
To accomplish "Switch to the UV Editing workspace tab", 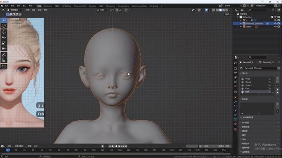I will pyautogui.click(x=67, y=6).
